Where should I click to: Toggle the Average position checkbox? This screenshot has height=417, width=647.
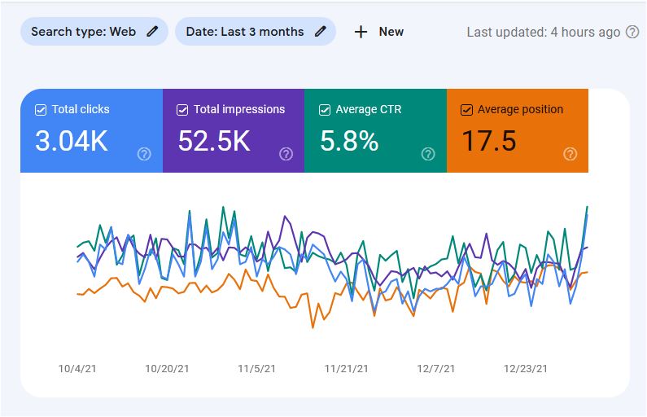coord(466,110)
